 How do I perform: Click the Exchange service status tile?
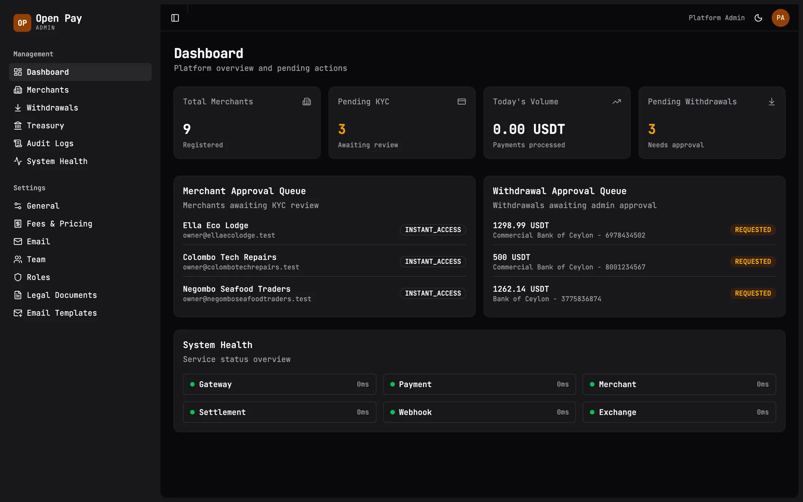pos(679,413)
